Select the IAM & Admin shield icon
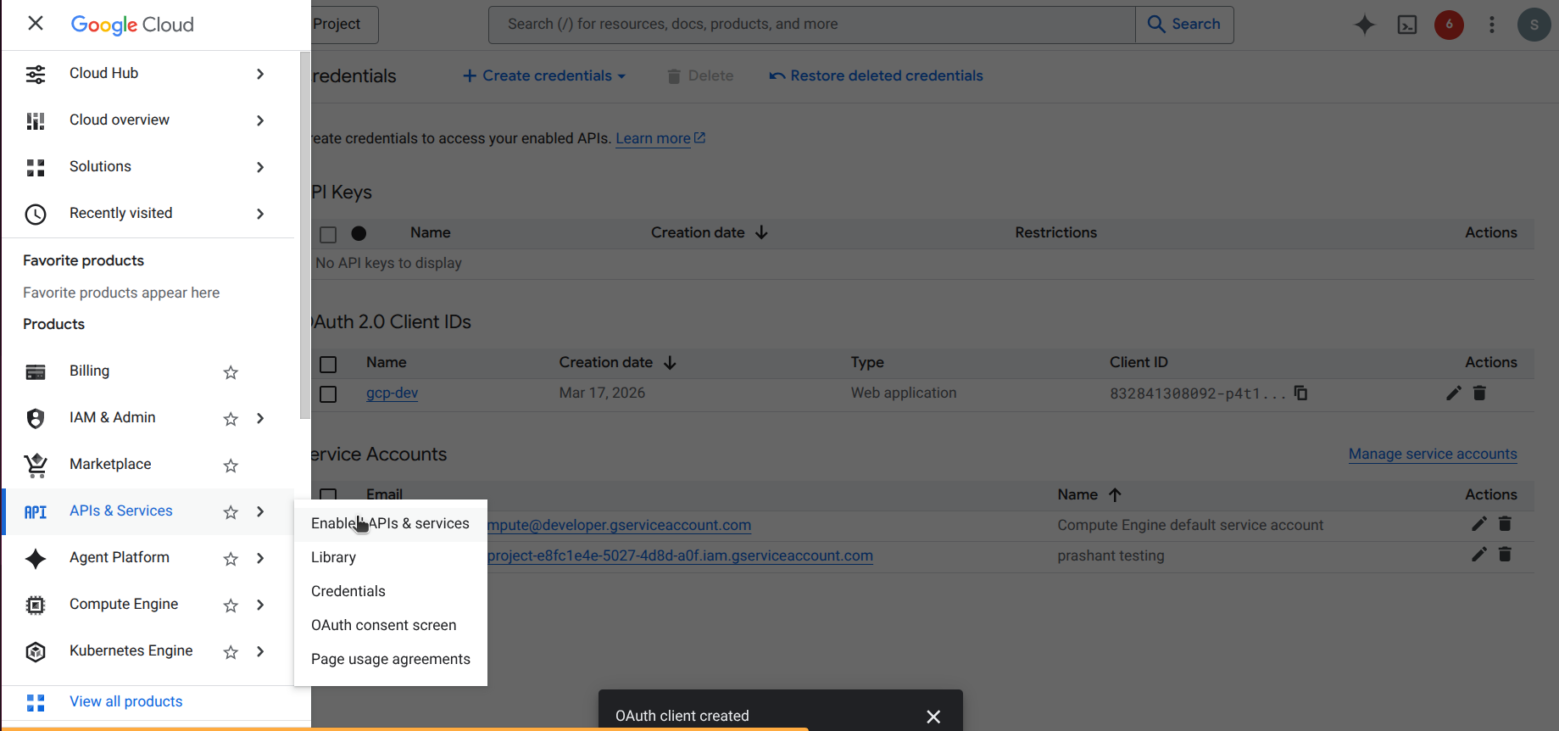The width and height of the screenshot is (1559, 731). pos(36,418)
